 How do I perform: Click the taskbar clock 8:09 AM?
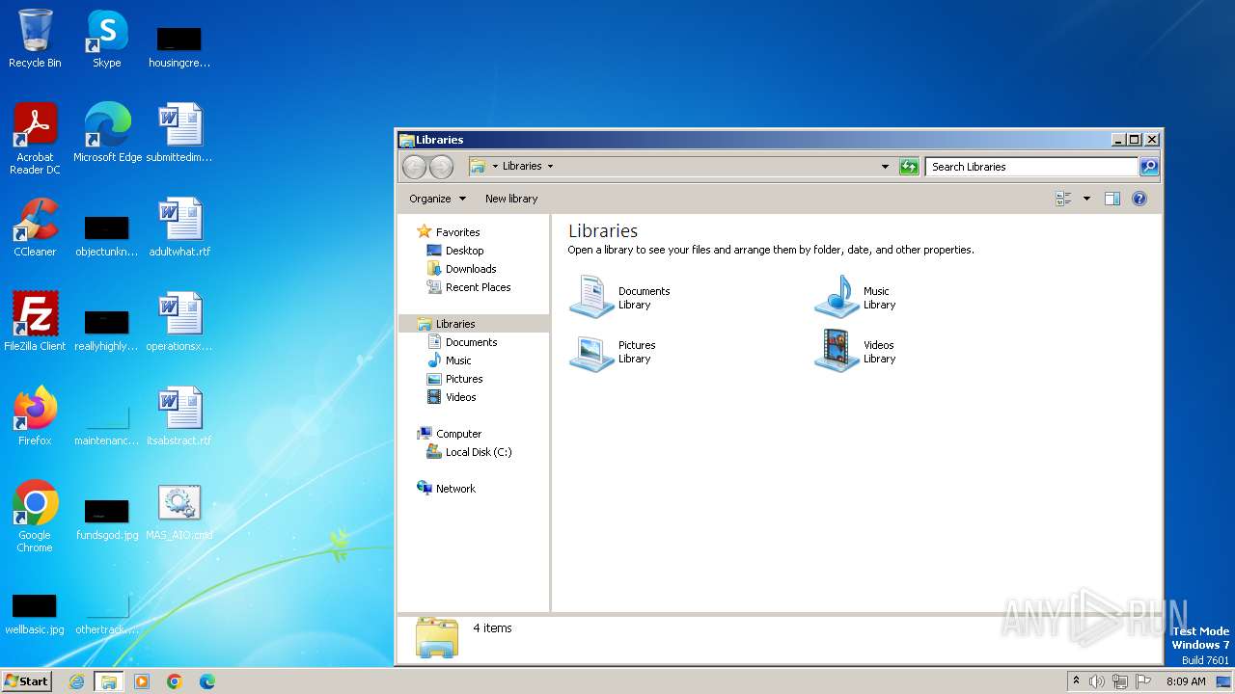[1186, 681]
